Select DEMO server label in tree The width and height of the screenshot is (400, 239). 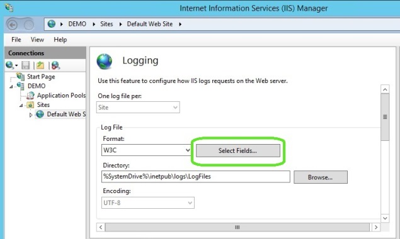click(x=37, y=86)
